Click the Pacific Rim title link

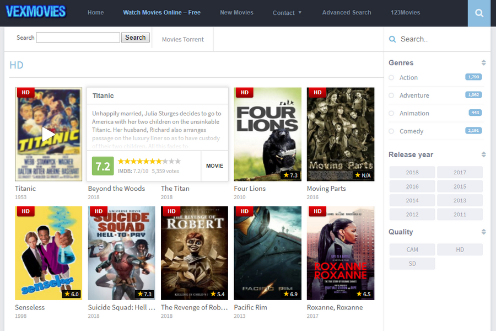(x=250, y=307)
